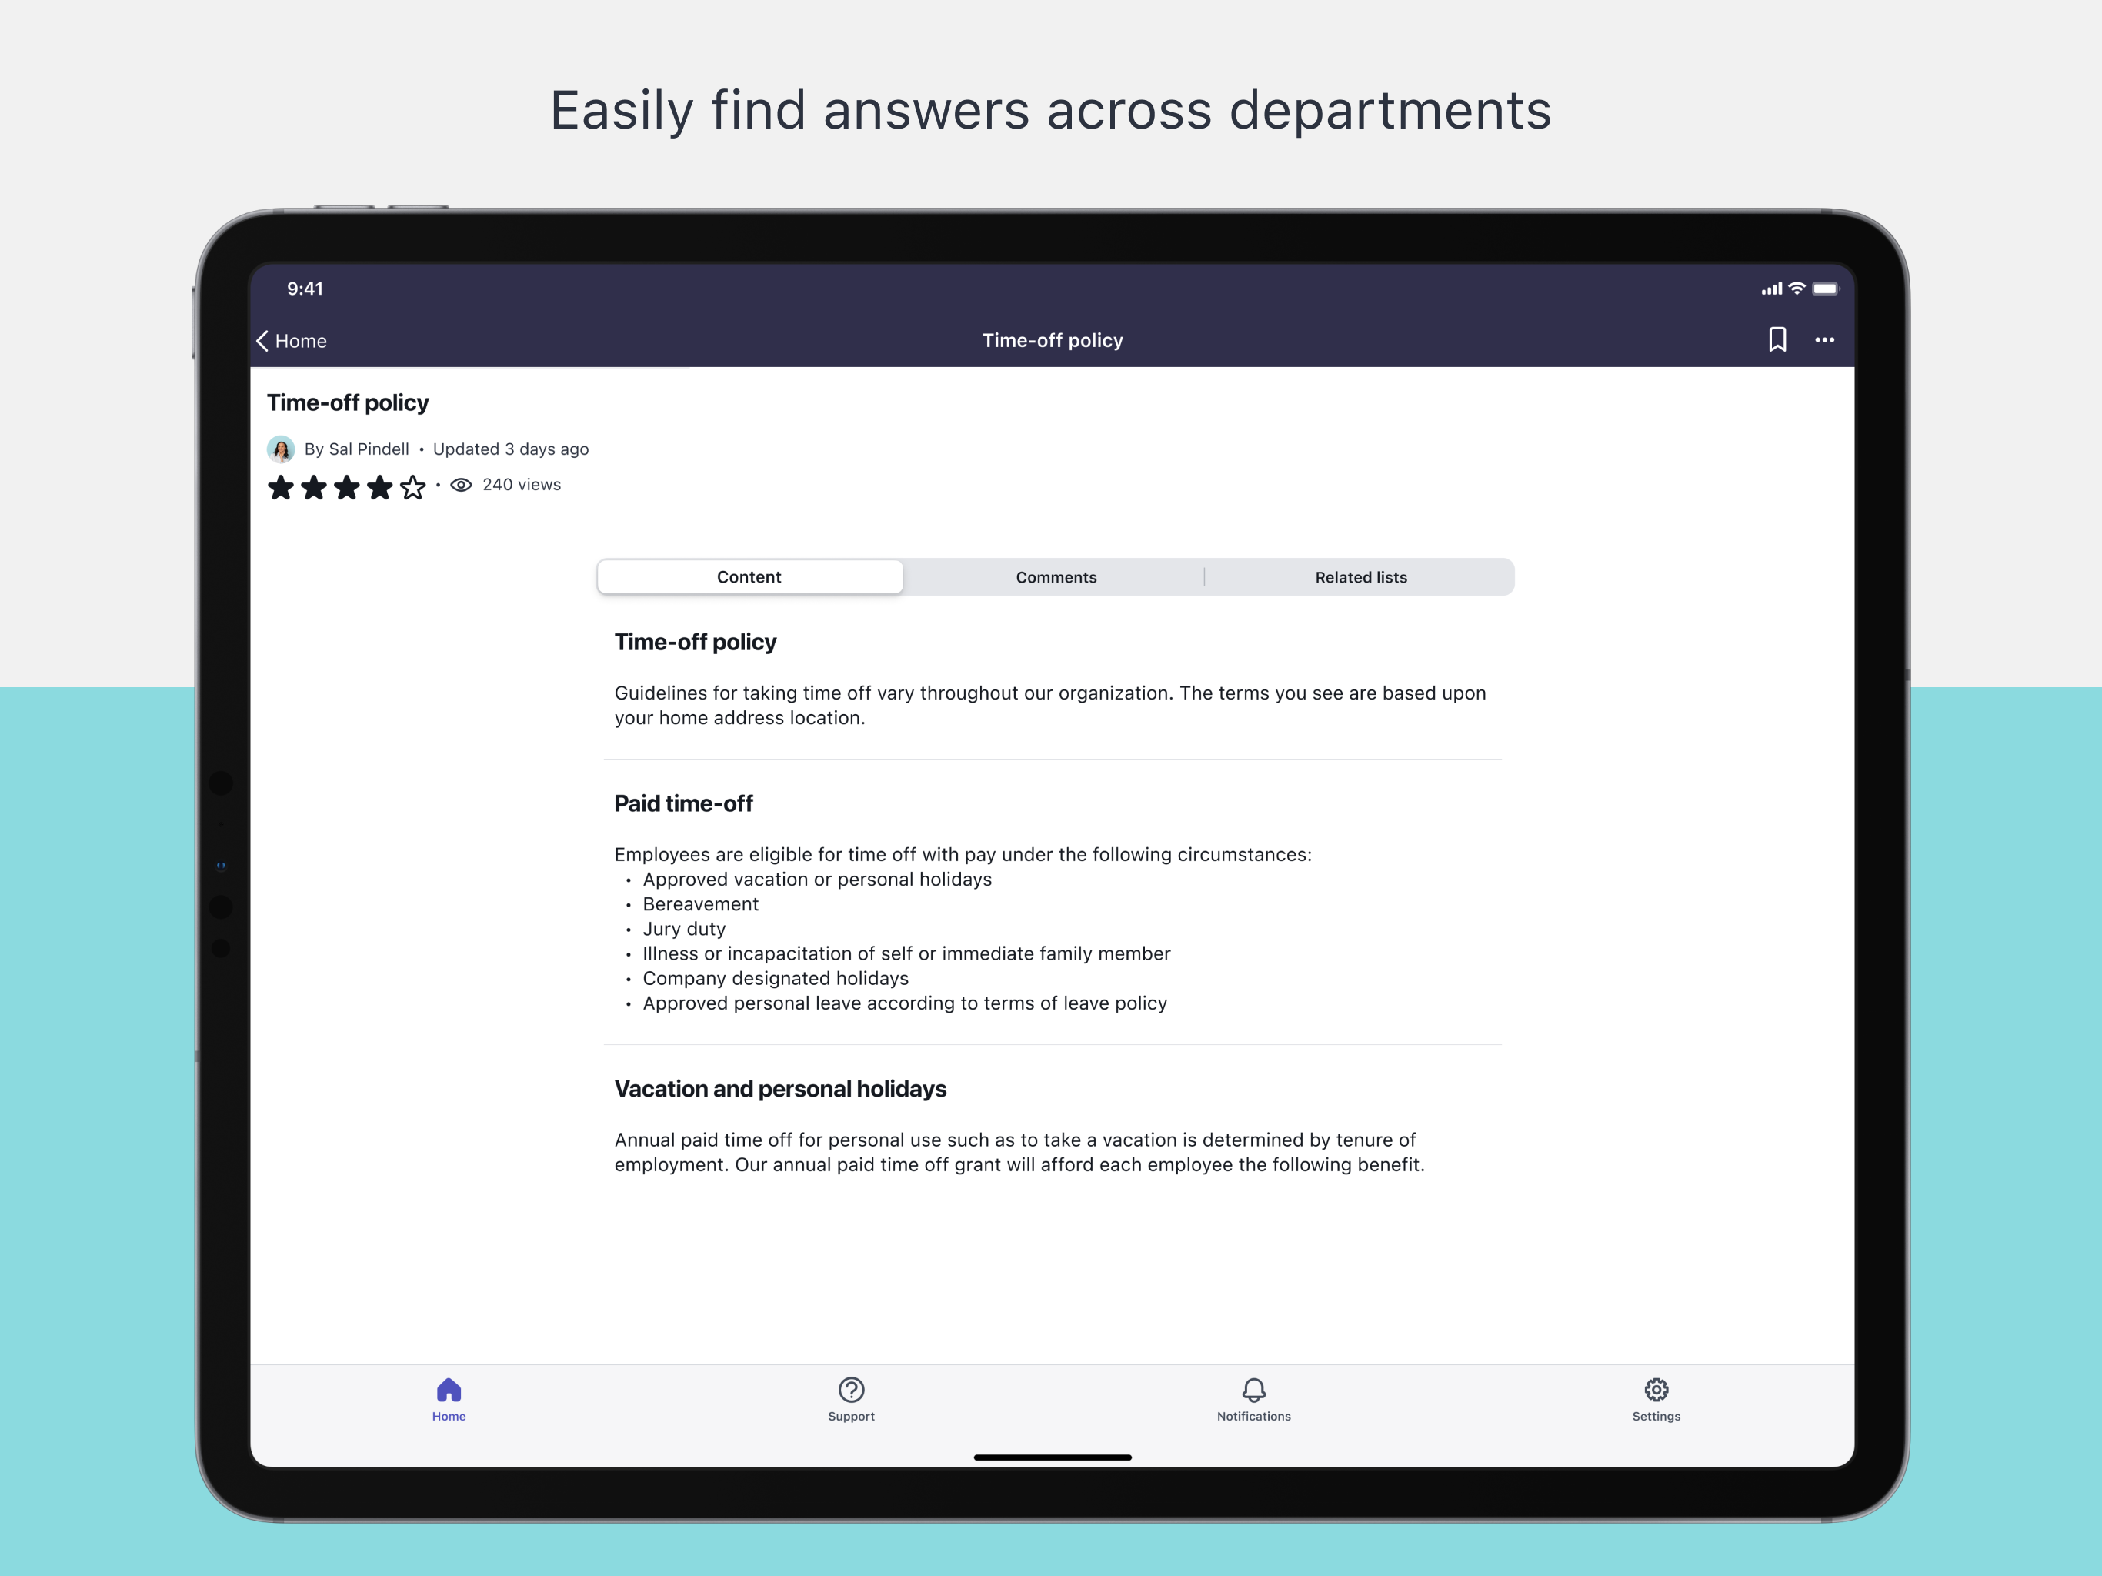
Task: Tap the Wi-Fi status icon
Action: [1796, 289]
